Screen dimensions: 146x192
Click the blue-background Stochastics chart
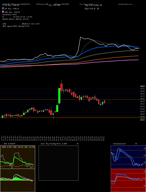point(128,157)
